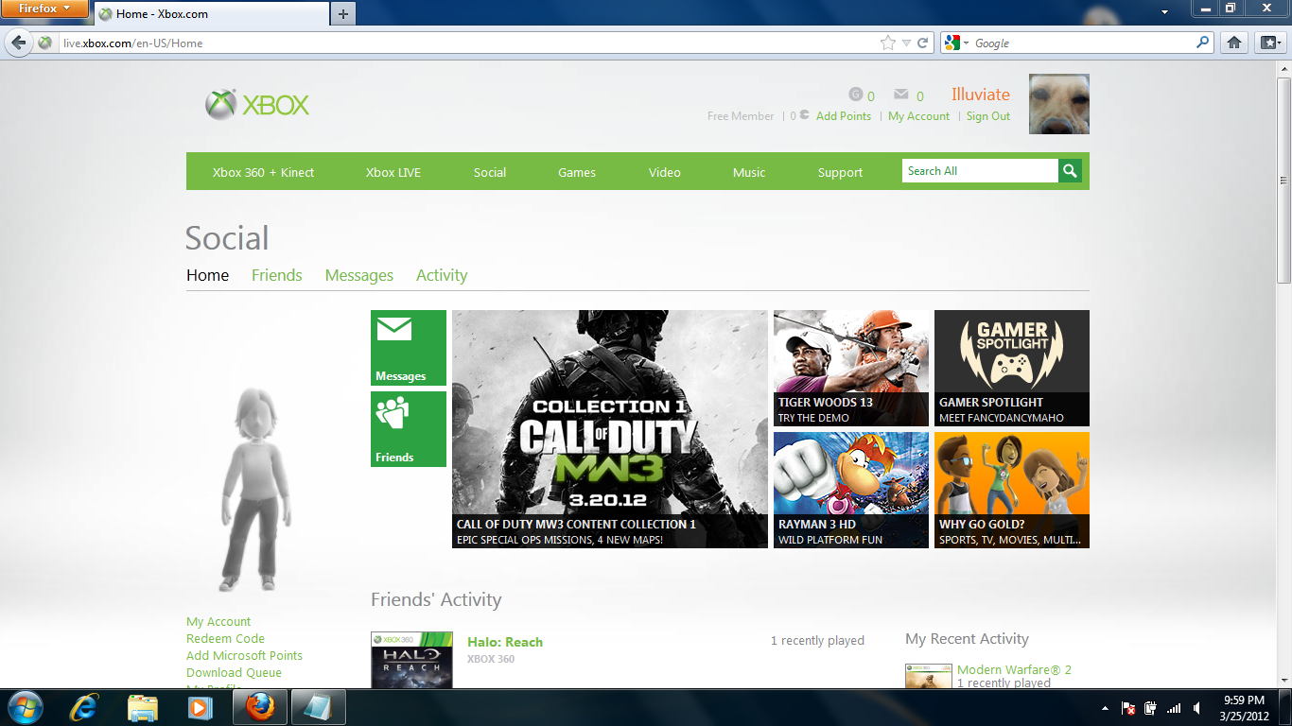This screenshot has height=726, width=1292.
Task: Bookmark this page with the star icon
Action: tap(887, 43)
